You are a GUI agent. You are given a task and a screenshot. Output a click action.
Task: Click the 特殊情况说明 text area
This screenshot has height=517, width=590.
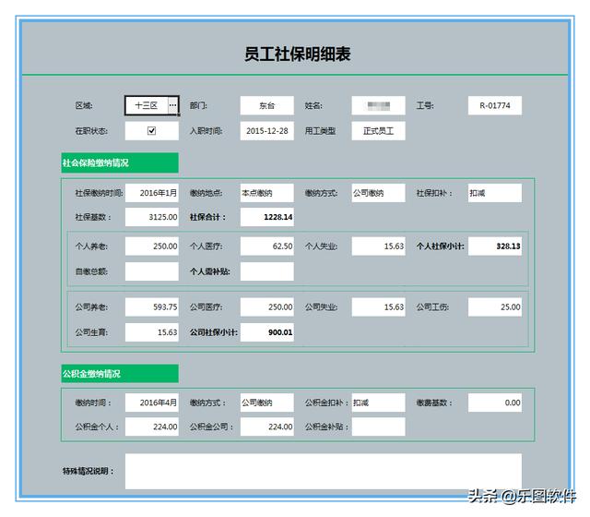pos(323,471)
